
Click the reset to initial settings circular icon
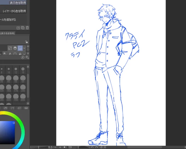tap(22, 57)
